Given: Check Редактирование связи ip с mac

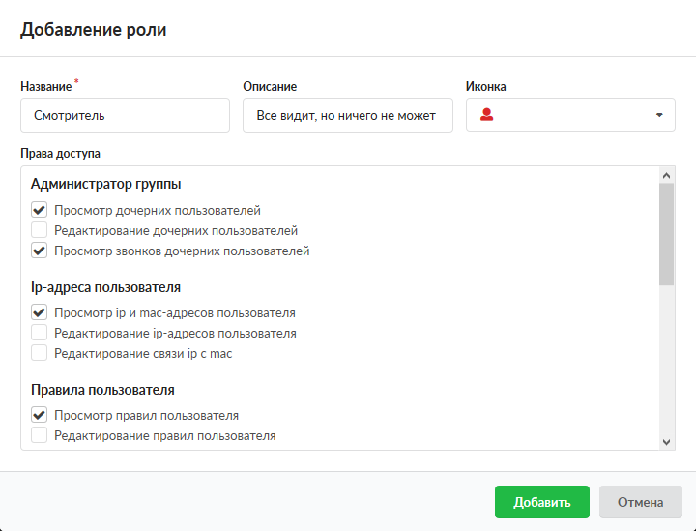Looking at the screenshot, I should click(x=40, y=354).
